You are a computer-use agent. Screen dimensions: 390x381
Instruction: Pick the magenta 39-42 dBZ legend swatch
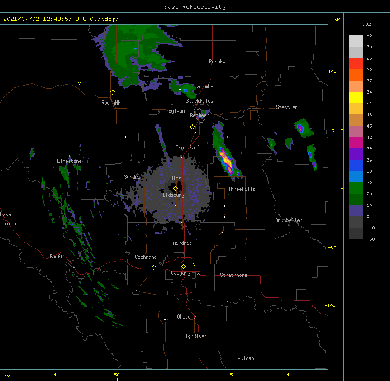(x=356, y=143)
